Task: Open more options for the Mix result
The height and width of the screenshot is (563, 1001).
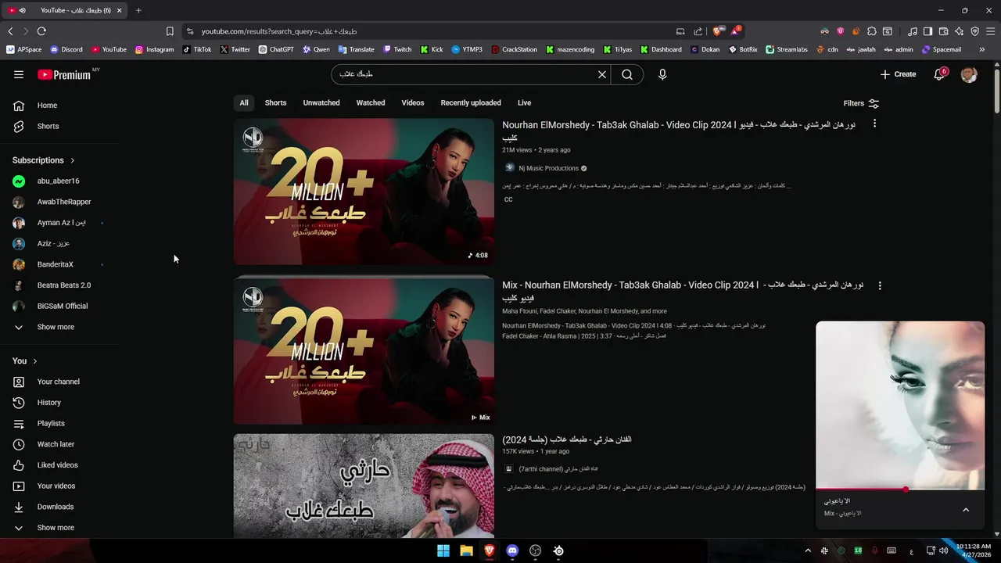Action: [880, 285]
